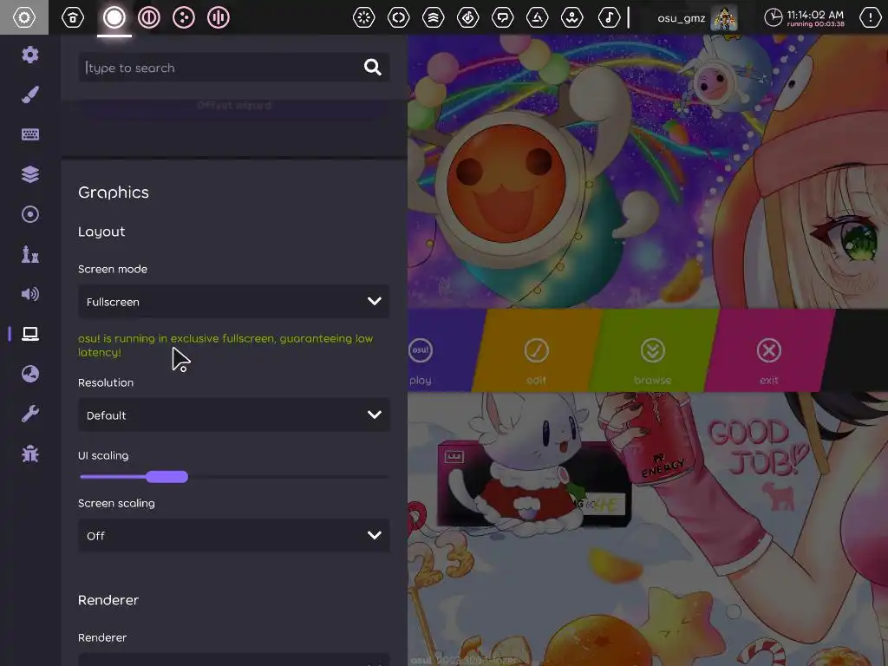Open the chat speech-bubble icon
This screenshot has width=888, height=666.
[502, 17]
